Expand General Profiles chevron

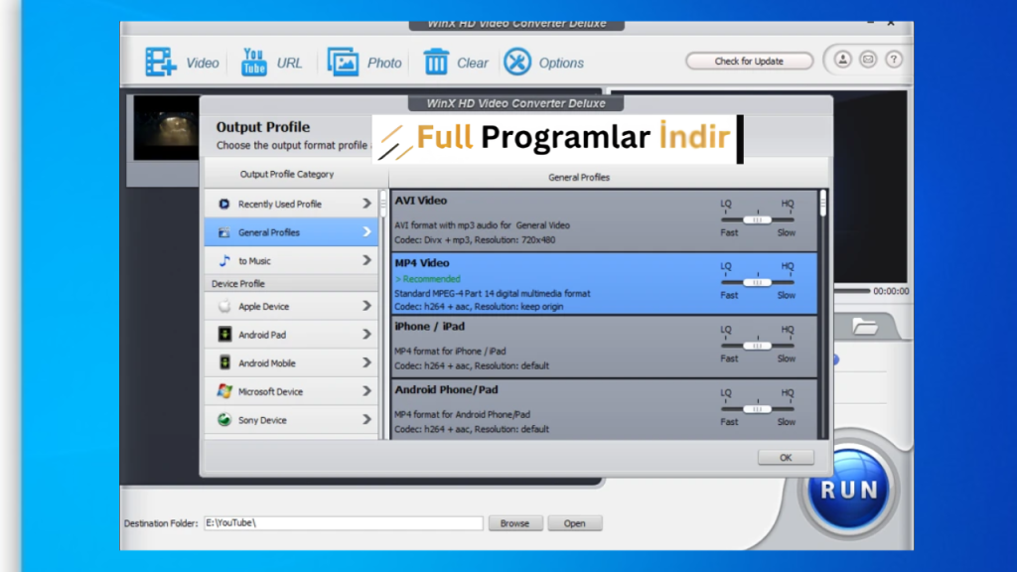coord(366,232)
